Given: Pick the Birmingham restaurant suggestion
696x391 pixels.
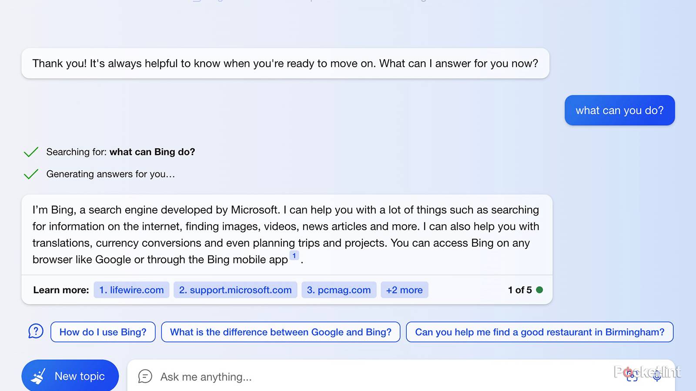Looking at the screenshot, I should (539, 332).
